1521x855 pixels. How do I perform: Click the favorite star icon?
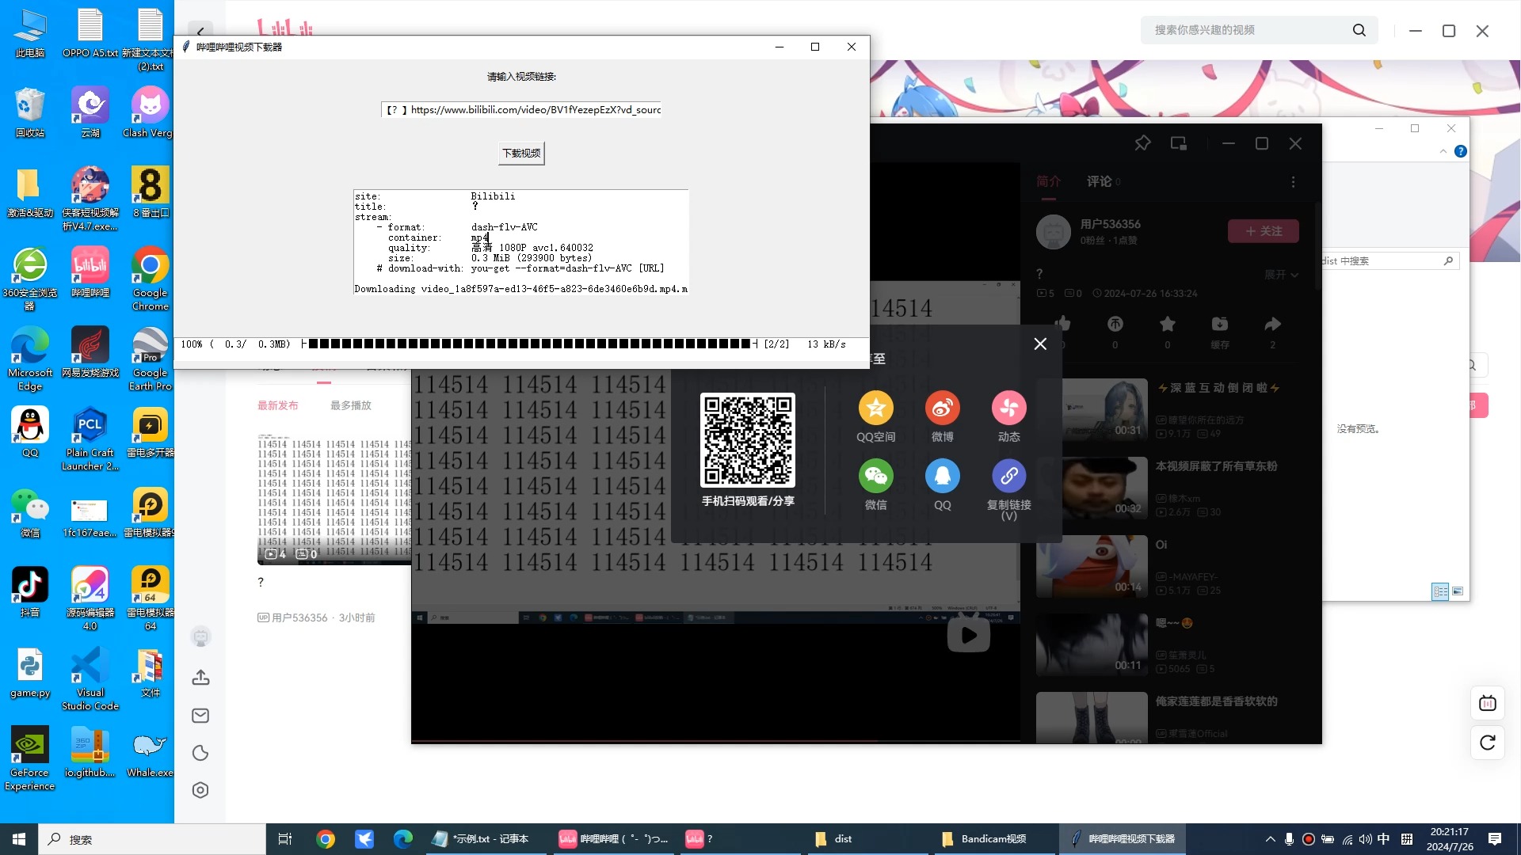pyautogui.click(x=1167, y=324)
